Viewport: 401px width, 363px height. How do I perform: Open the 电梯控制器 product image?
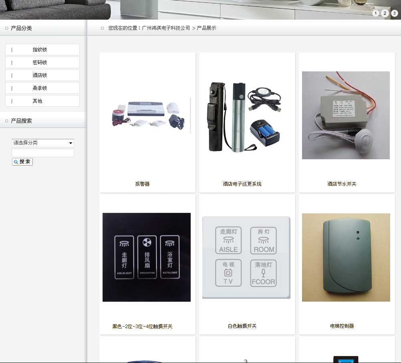[346, 258]
